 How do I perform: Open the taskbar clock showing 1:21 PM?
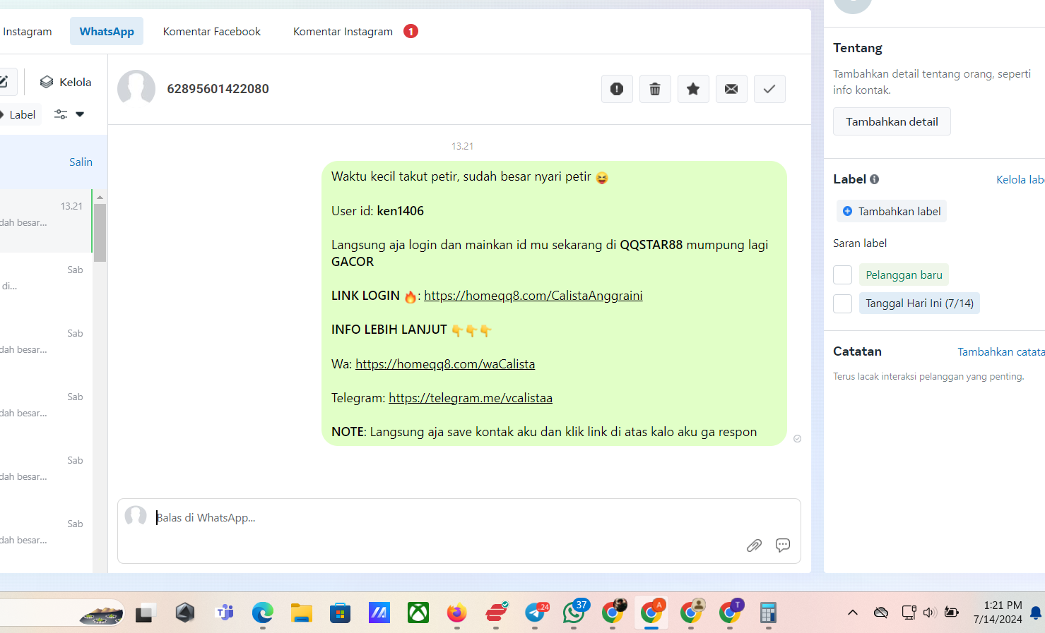(x=998, y=613)
